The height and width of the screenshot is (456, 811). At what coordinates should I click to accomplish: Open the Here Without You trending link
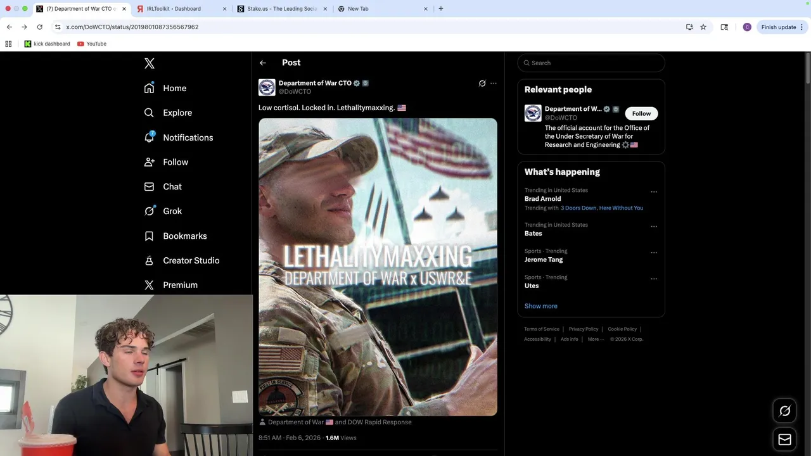click(621, 208)
